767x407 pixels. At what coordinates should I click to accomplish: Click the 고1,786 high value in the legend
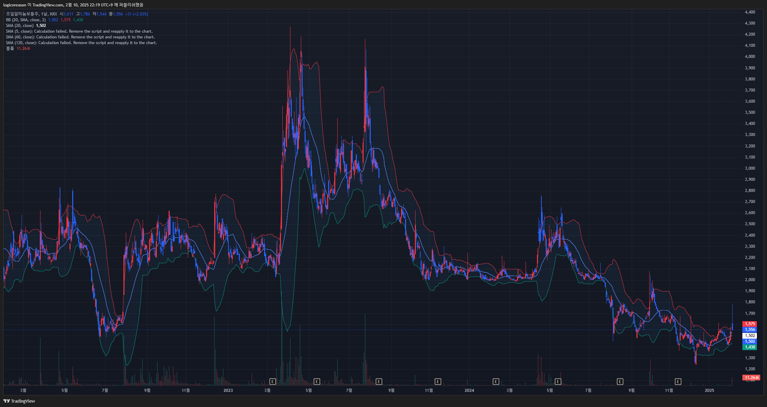click(x=83, y=14)
